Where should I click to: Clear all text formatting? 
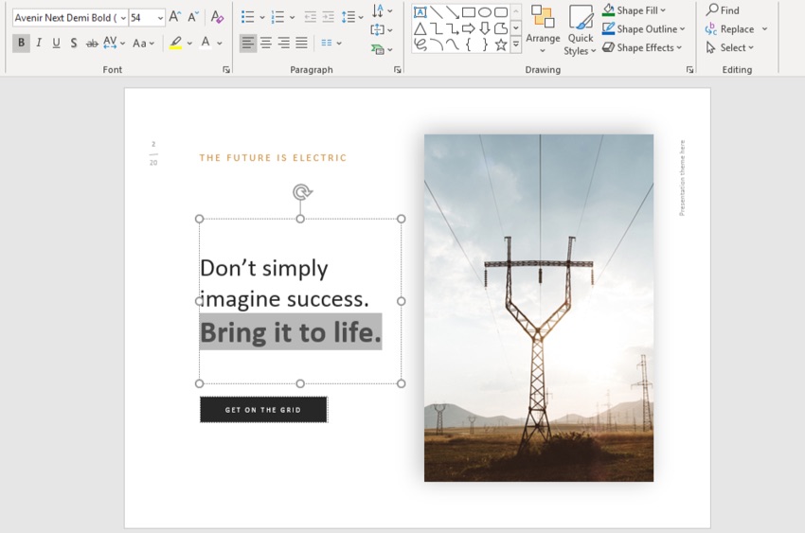pyautogui.click(x=217, y=17)
